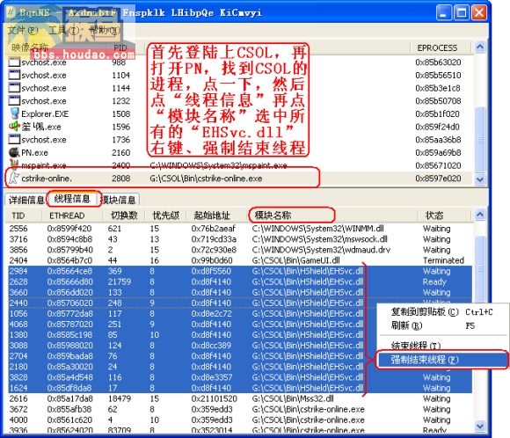Sort threads by 切换数 column header
The image size is (510, 438).
point(124,215)
